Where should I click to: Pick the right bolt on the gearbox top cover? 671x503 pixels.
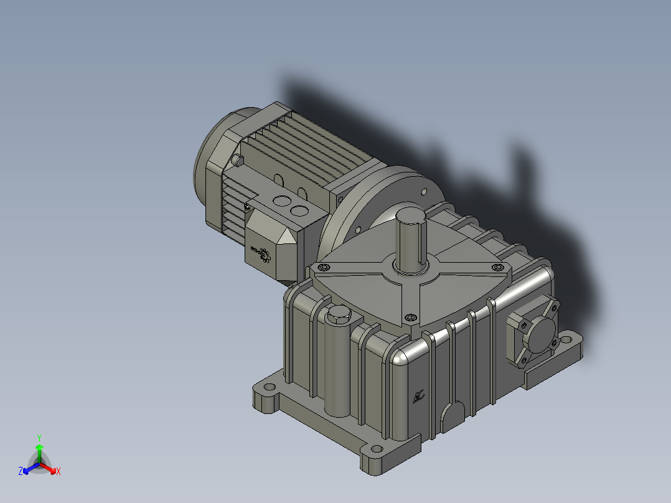tap(498, 268)
